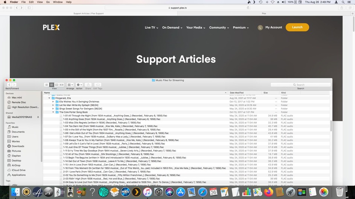Open the Wi-Fi menu in the menu bar
This screenshot has width=355, height=199.
coord(273,2)
